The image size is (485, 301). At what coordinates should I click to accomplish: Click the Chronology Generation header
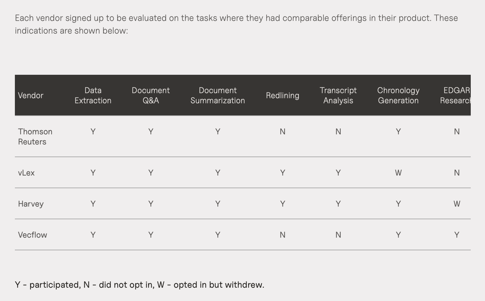[x=398, y=95]
